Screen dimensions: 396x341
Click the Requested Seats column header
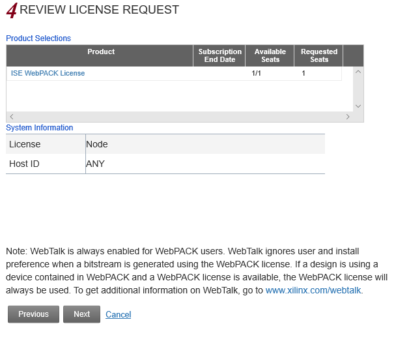click(318, 55)
